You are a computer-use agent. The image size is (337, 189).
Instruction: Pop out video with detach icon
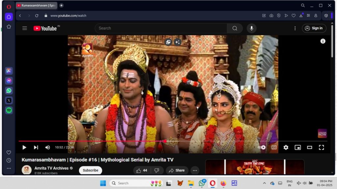click(168, 42)
